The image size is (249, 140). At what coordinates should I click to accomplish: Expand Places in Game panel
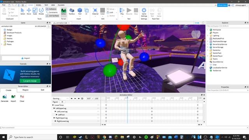2,44
